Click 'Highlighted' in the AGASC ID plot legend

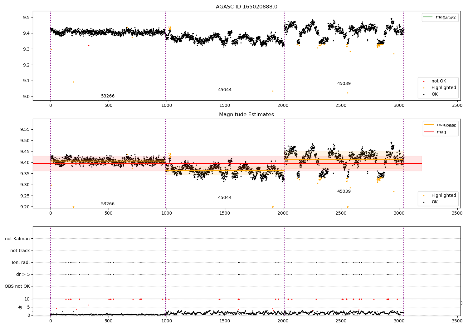click(444, 88)
